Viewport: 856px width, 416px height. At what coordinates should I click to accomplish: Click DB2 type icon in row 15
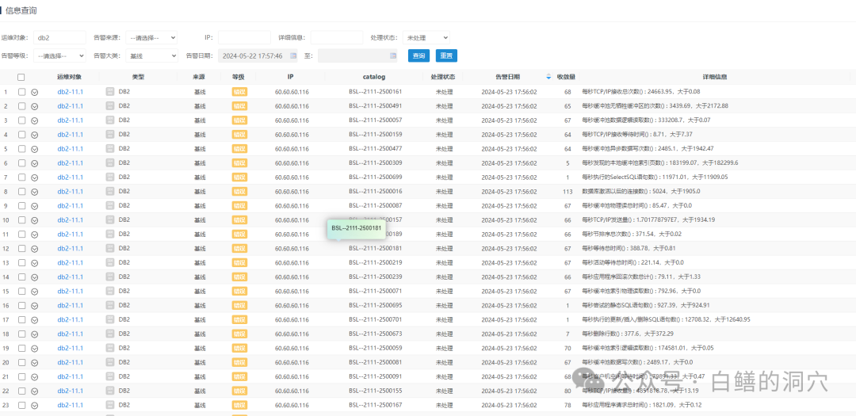pyautogui.click(x=109, y=291)
